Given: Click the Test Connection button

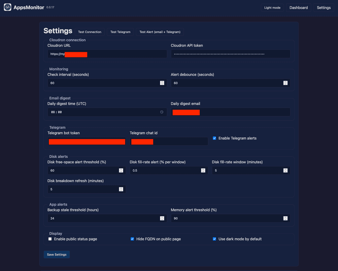Looking at the screenshot, I should pyautogui.click(x=89, y=32).
